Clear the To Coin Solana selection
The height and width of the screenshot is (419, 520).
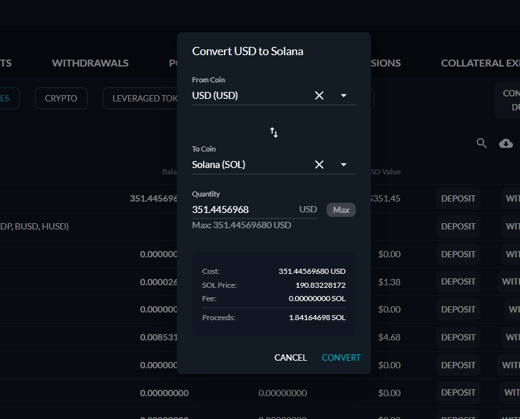[319, 164]
